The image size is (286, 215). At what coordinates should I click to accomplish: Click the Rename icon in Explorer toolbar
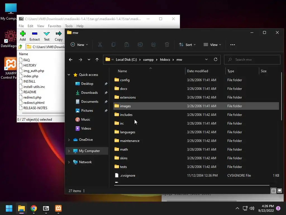point(140,45)
